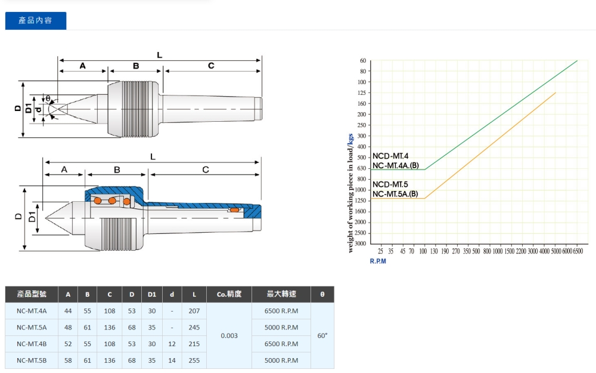
Task: Select the NC-MT.5A model row cell
Action: (32, 327)
